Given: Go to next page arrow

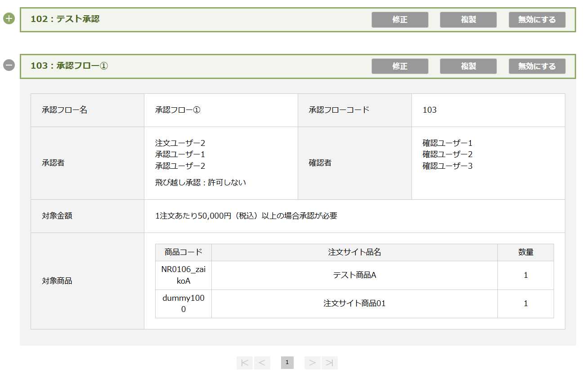Looking at the screenshot, I should click(313, 363).
